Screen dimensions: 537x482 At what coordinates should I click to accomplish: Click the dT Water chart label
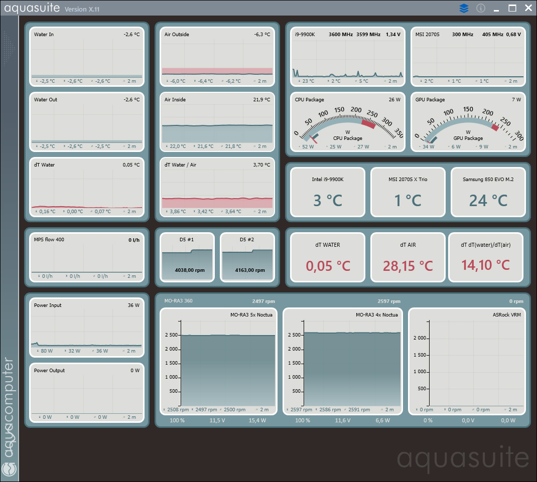[45, 165]
